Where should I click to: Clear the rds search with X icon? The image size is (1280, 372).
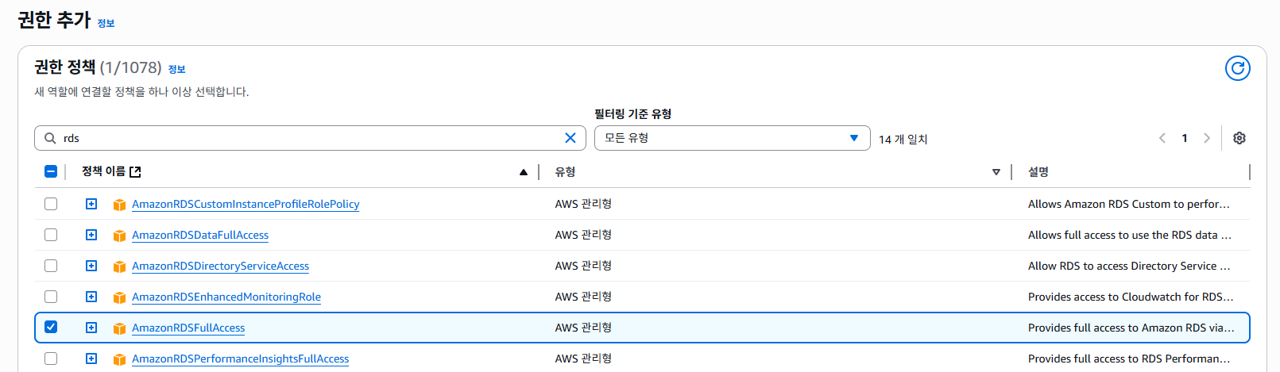tap(570, 138)
